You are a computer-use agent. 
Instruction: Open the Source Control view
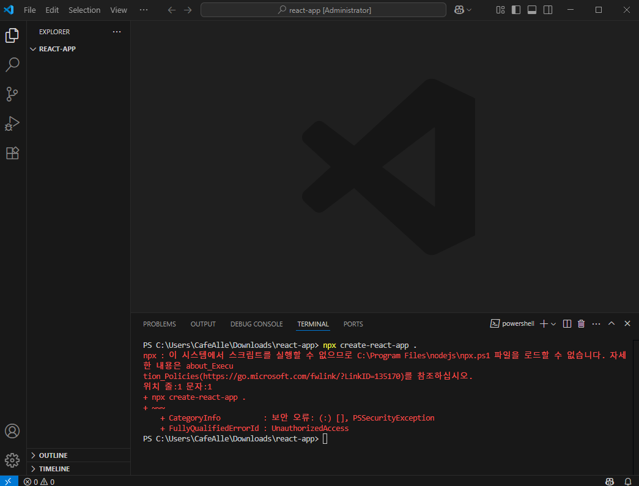[x=12, y=94]
